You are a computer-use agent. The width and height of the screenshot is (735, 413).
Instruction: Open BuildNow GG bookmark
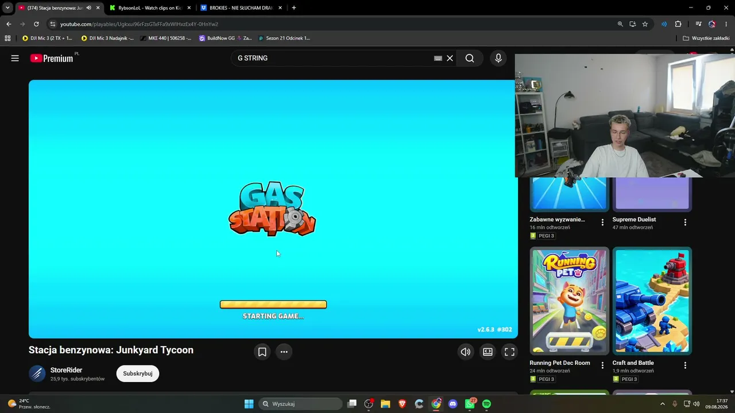coord(225,38)
